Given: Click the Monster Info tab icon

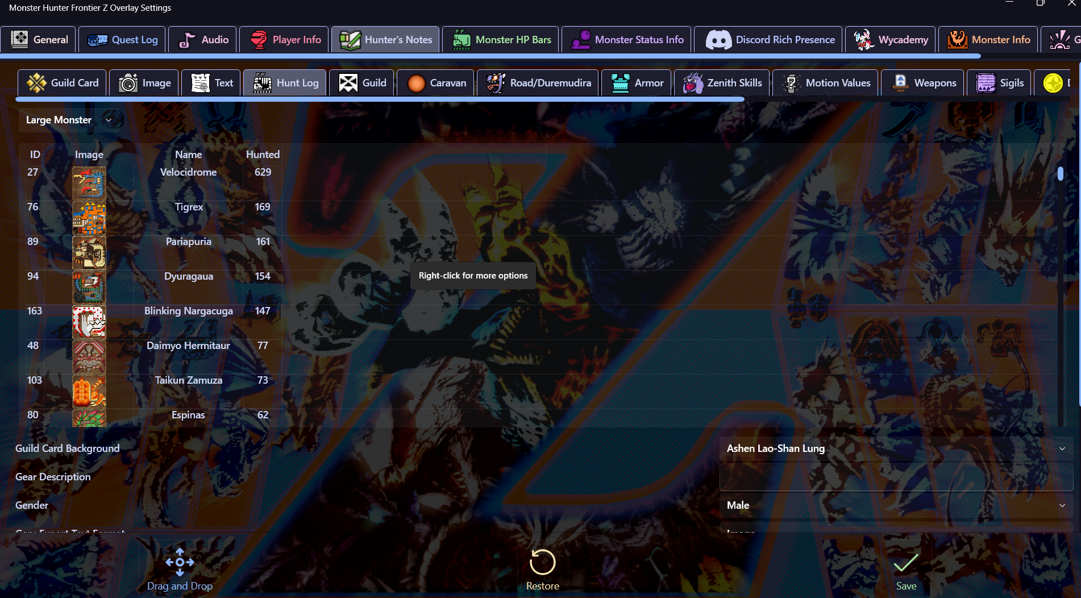Looking at the screenshot, I should [958, 40].
